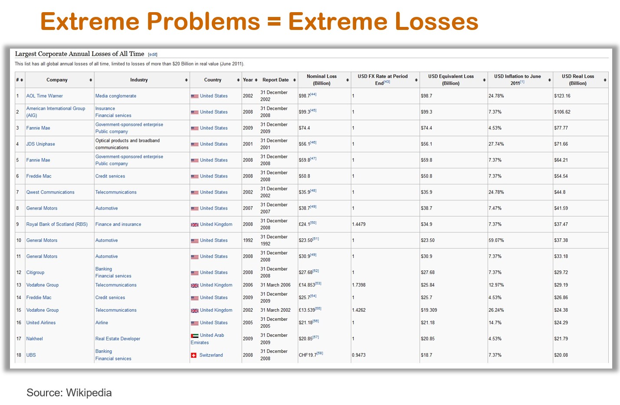The image size is (620, 405).
Task: Sort by Nominal Loss using its arrows
Action: pyautogui.click(x=348, y=80)
